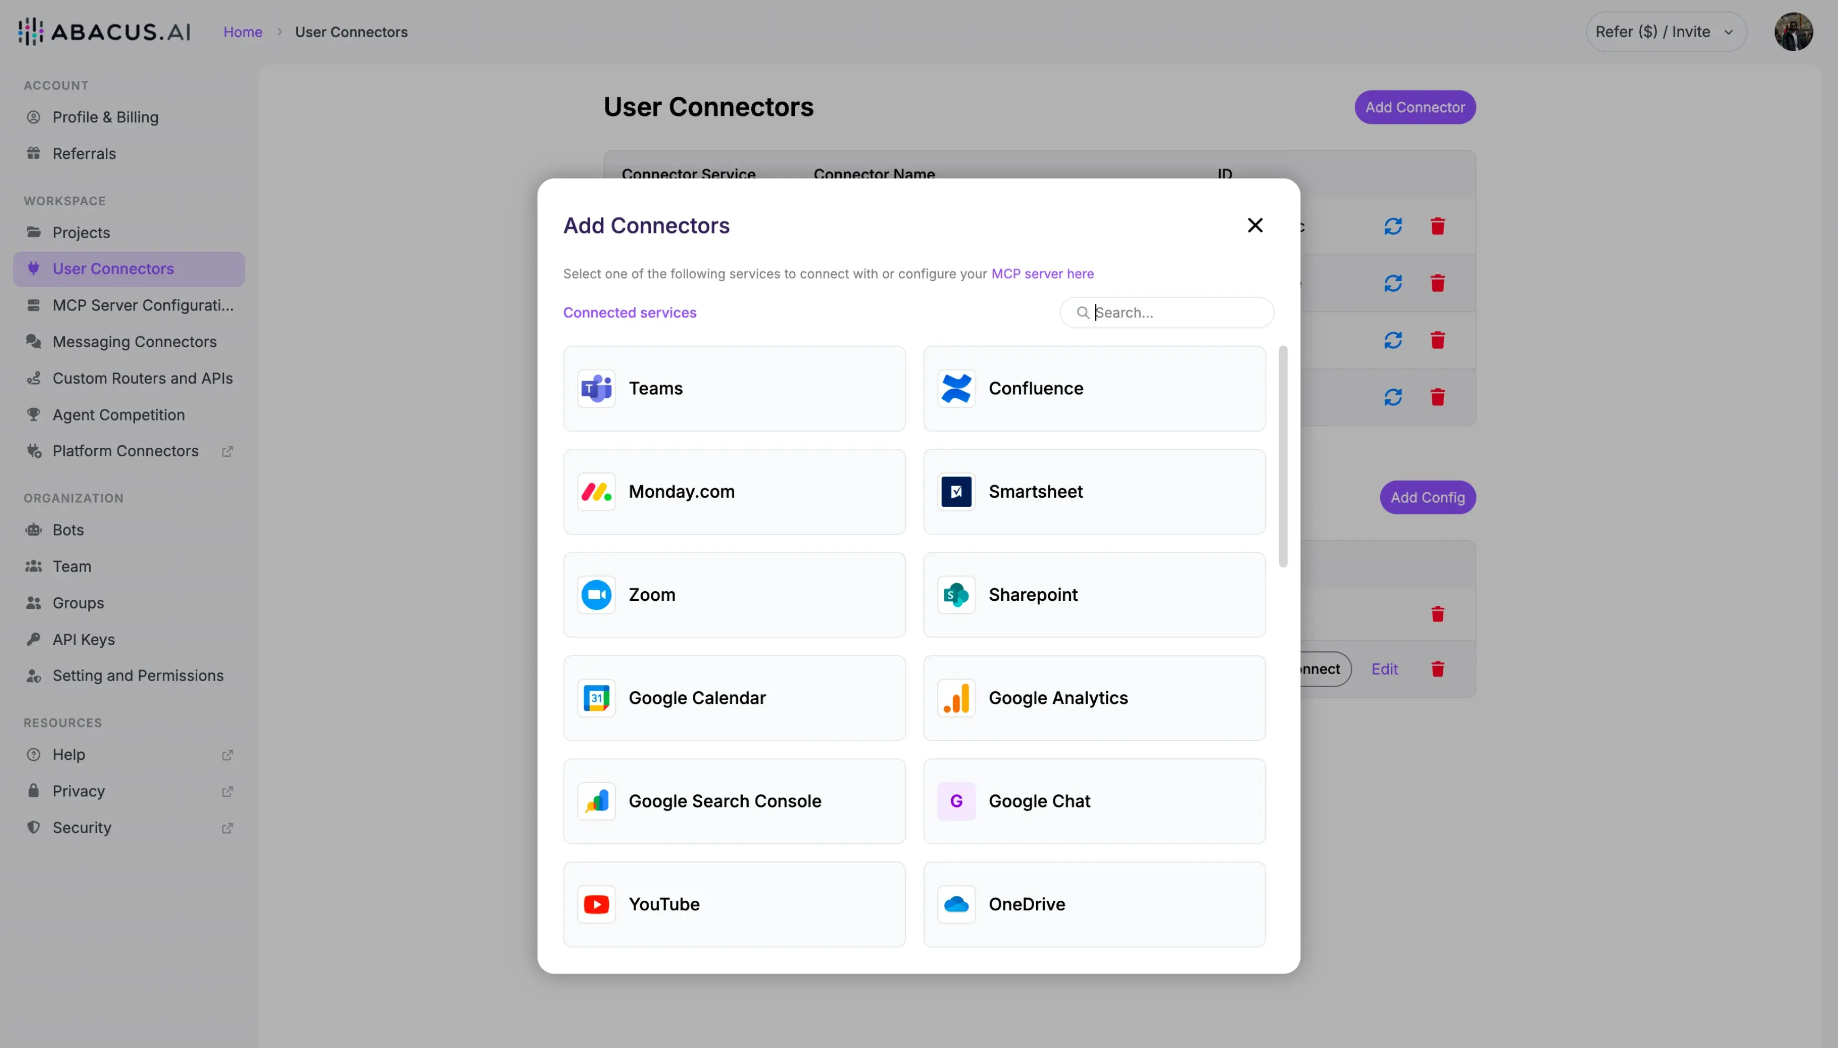Screen dimensions: 1838x1048
Task: Delete the first config row under Add Config
Action: 1437,614
